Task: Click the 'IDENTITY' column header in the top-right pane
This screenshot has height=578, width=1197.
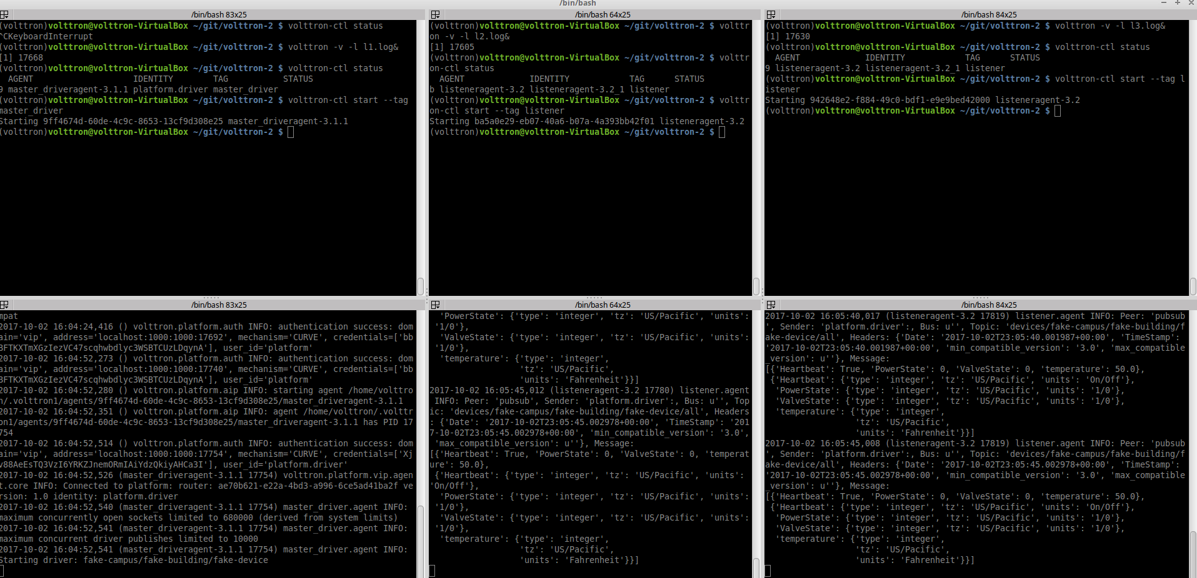Action: pos(885,57)
